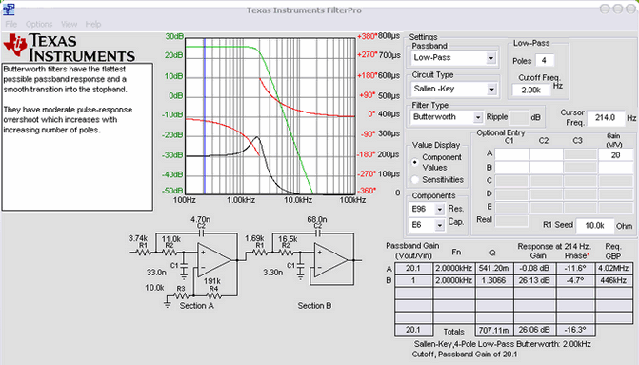639x365 pixels.
Task: Click row A phase cell -11.6°
Action: [574, 269]
